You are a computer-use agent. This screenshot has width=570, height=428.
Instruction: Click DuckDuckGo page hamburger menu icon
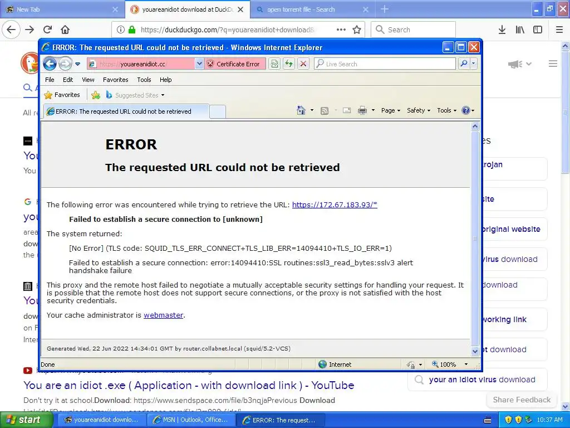(553, 64)
